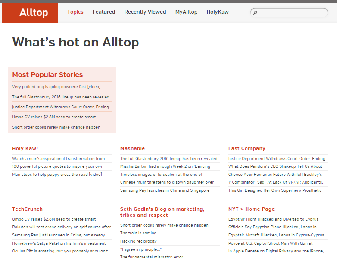Open the Fast Company section heading
337x261 pixels.
click(247, 148)
